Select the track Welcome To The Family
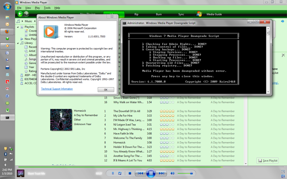The height and width of the screenshot is (179, 287). coord(128,138)
